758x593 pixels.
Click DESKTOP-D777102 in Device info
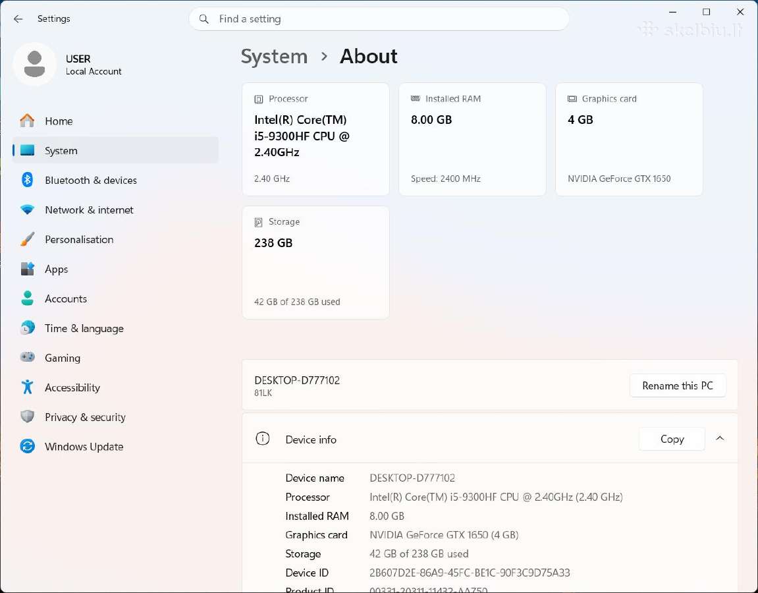(x=412, y=478)
